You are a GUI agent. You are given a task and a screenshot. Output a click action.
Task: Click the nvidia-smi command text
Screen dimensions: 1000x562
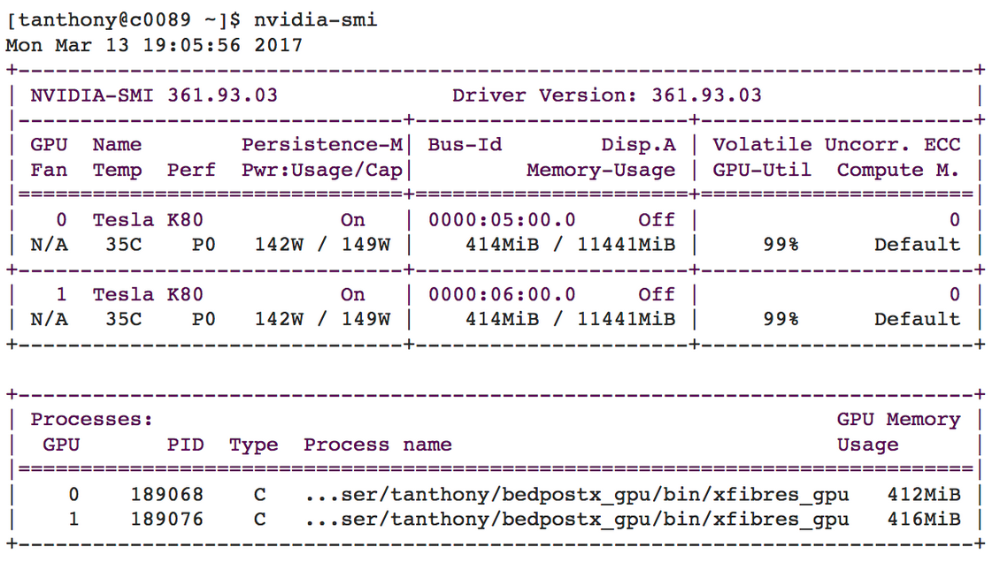click(x=315, y=19)
